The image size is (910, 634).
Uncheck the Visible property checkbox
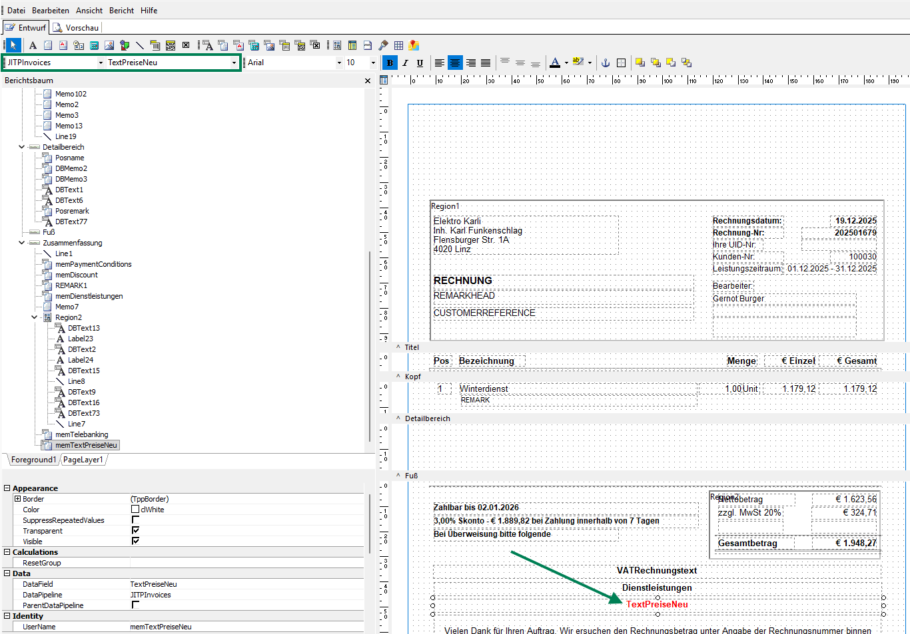(x=135, y=542)
